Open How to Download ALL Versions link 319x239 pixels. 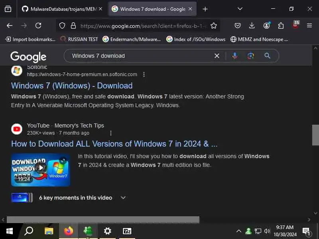(x=114, y=144)
